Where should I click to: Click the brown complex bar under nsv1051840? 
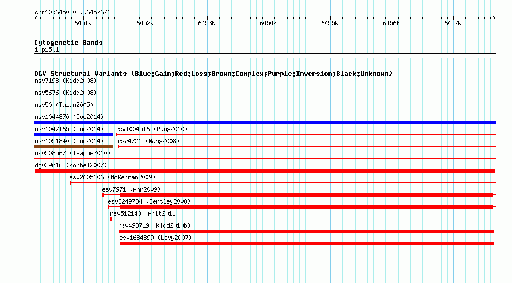[74, 147]
